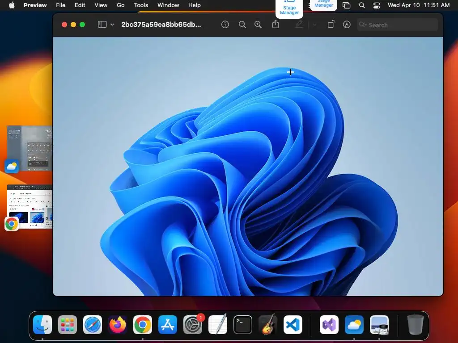Screen dimensions: 458x343
Task: Click the date and time in menu bar
Action: pyautogui.click(x=419, y=5)
